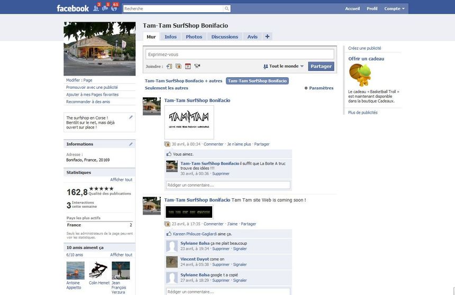Image resolution: width=455 pixels, height=295 pixels.
Task: Open Vincent Dayot's comment avatar
Action: pyautogui.click(x=172, y=262)
